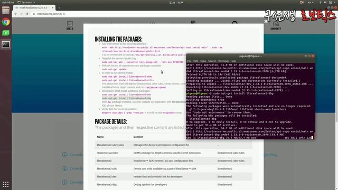Click the screen recording indicator icon
The height and width of the screenshot is (190, 338).
(x=302, y=2)
